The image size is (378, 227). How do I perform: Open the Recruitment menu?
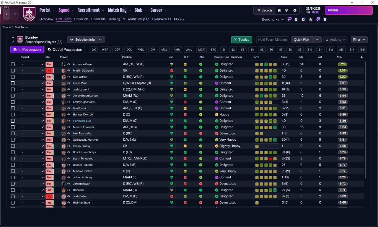(90, 10)
